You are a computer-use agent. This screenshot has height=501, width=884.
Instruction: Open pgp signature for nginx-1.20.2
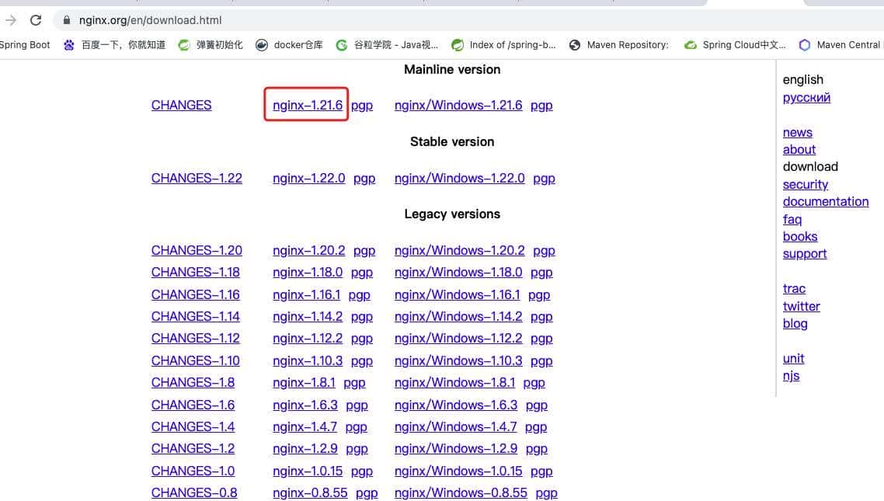(x=364, y=250)
